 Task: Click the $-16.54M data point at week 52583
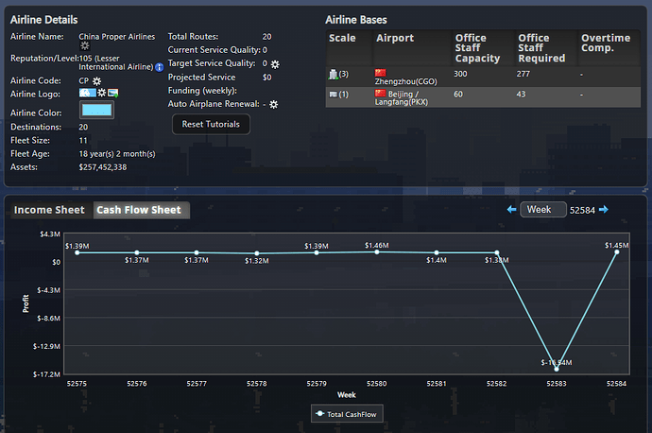557,369
